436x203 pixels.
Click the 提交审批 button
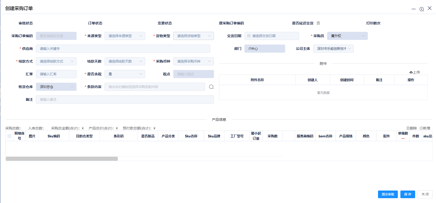point(388,194)
